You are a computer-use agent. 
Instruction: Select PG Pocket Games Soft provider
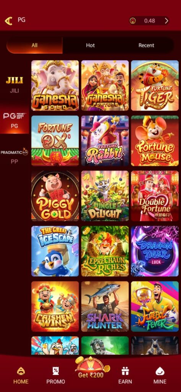[15, 120]
